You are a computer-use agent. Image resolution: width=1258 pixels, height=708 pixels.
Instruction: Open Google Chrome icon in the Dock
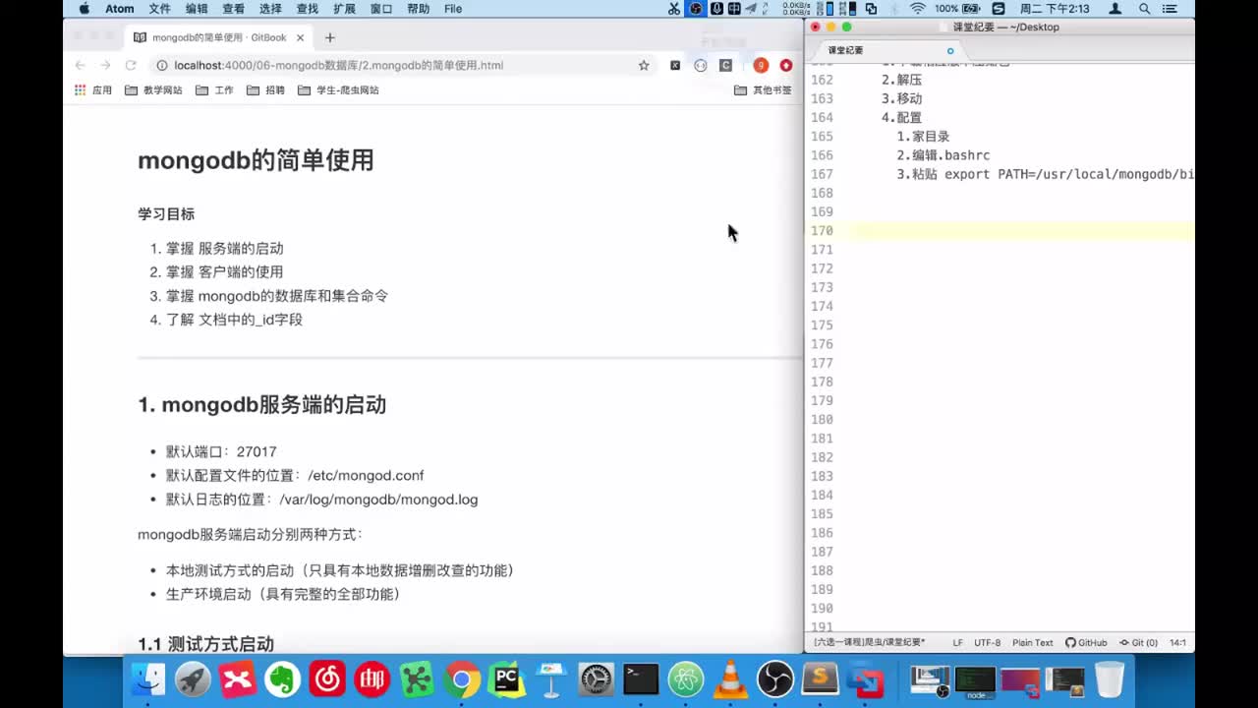click(462, 678)
